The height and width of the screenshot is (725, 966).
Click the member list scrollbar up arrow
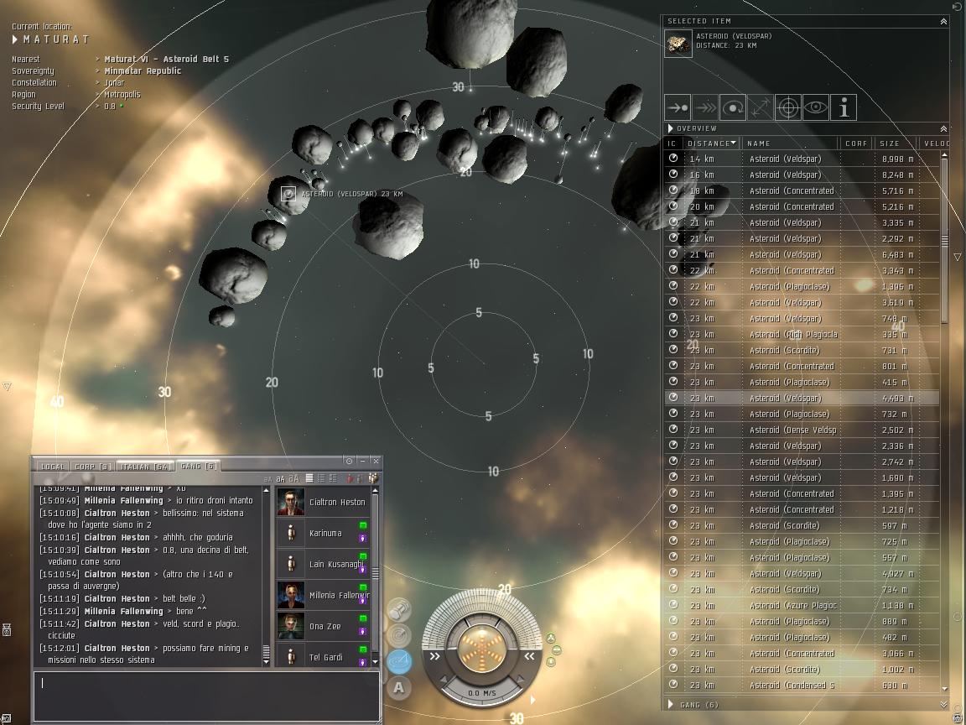[375, 492]
